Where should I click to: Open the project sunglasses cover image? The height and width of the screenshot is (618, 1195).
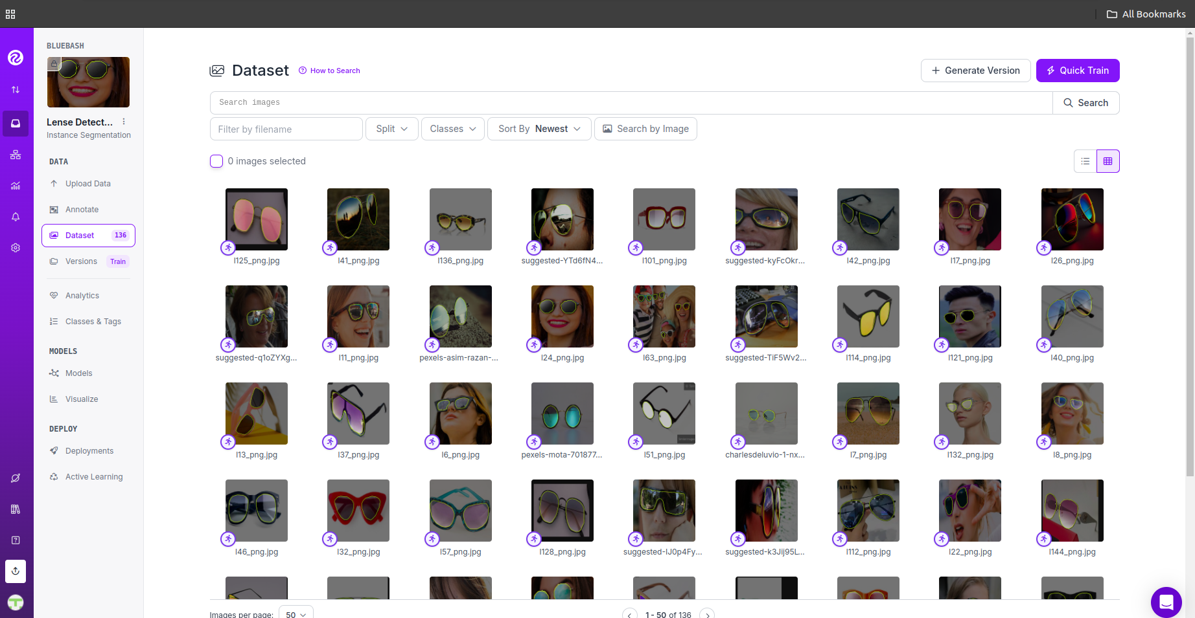point(88,82)
